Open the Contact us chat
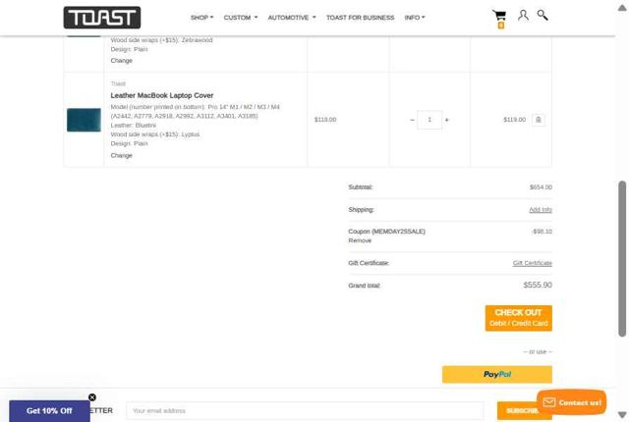Screen dimensions: 629x422 pos(572,402)
